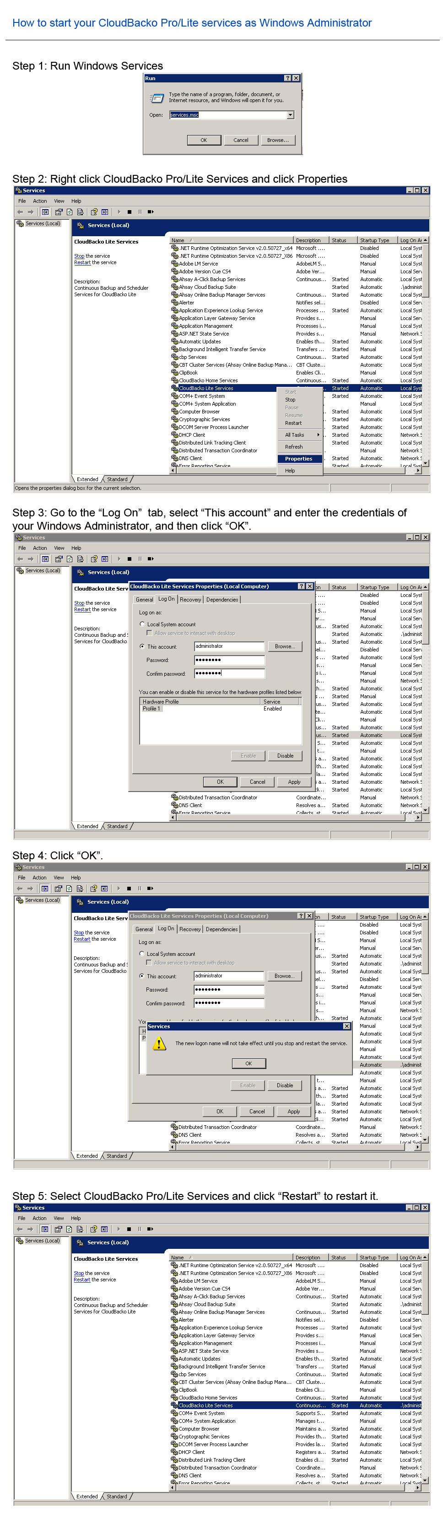This screenshot has width=443, height=1513.
Task: Tick Allow service to interact checkbox in Step 3
Action: click(x=149, y=633)
